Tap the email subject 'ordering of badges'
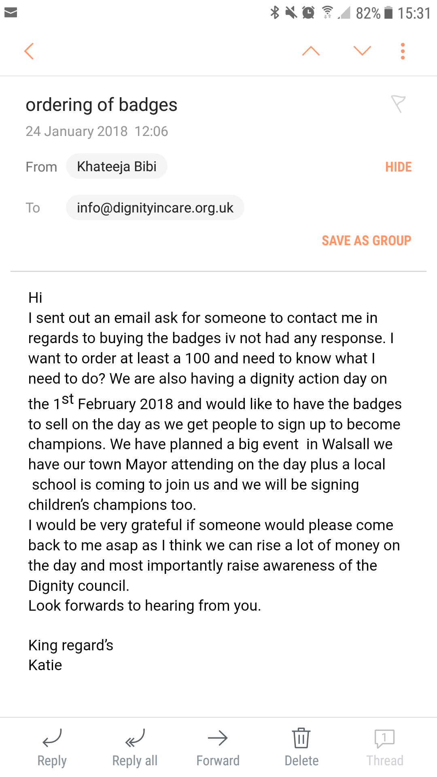The image size is (437, 777). (x=102, y=105)
